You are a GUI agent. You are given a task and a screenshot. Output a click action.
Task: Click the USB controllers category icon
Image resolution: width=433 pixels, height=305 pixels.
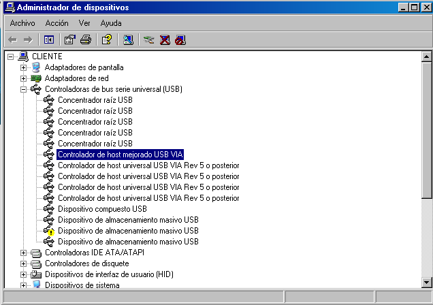coord(36,89)
